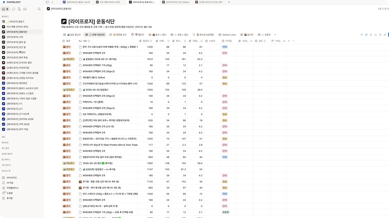Image resolution: width=389 pixels, height=218 pixels.
Task: Open row ICE 아메리카노 (영칼로리포케)
Action: pos(97,114)
